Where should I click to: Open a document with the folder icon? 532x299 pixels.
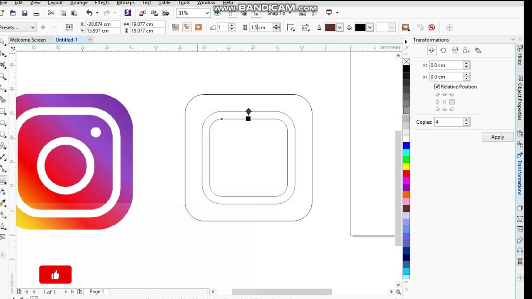(x=13, y=13)
